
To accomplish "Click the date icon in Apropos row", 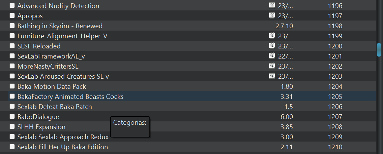I will click(272, 15).
